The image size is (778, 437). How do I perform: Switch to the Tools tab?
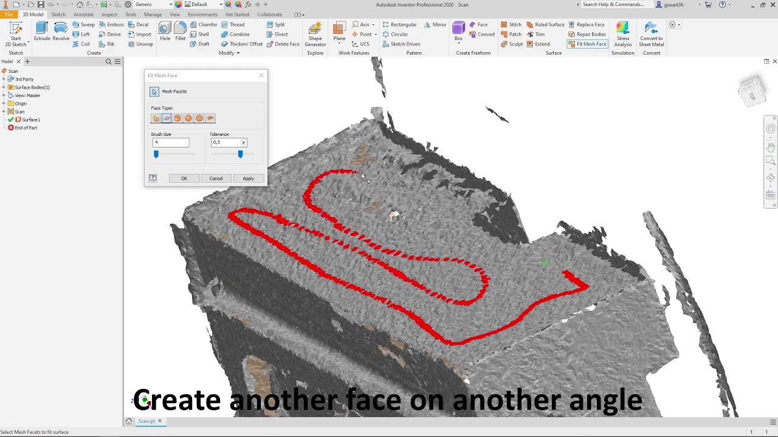pos(131,15)
